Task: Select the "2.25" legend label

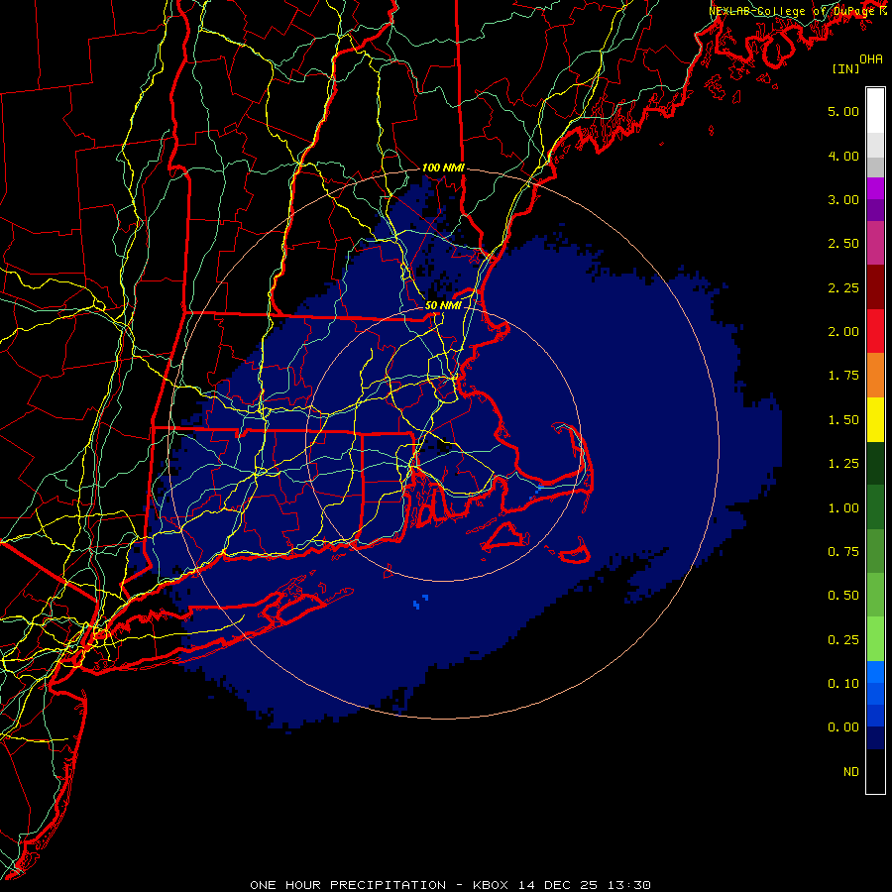Action: (x=843, y=287)
